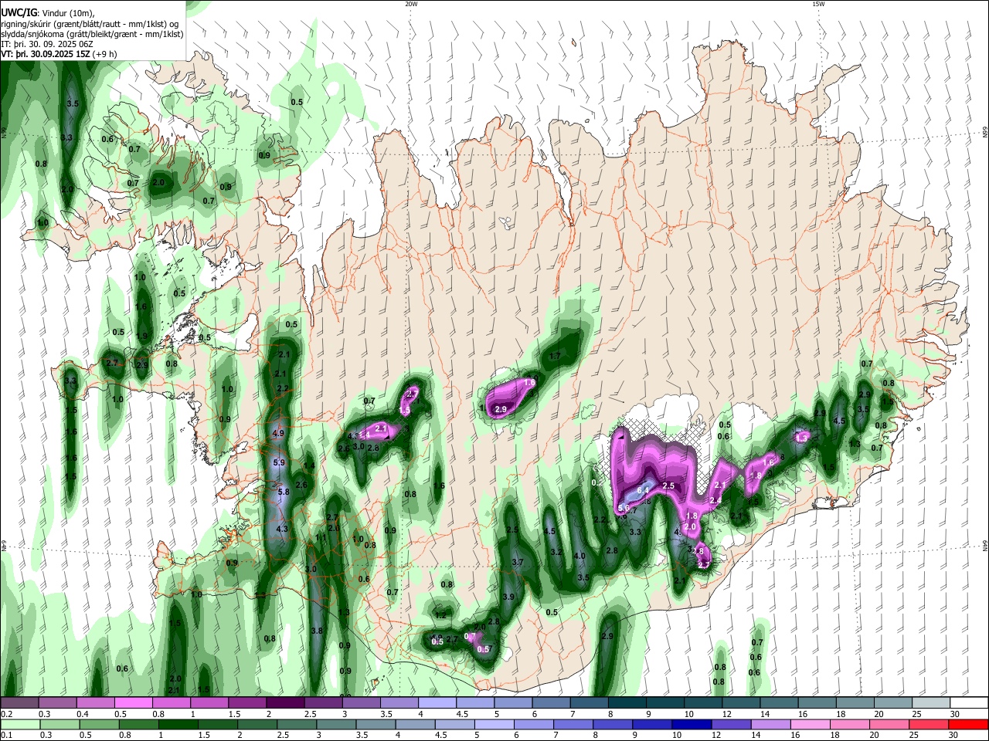Click the 5.8 precipitation value

pos(283,492)
